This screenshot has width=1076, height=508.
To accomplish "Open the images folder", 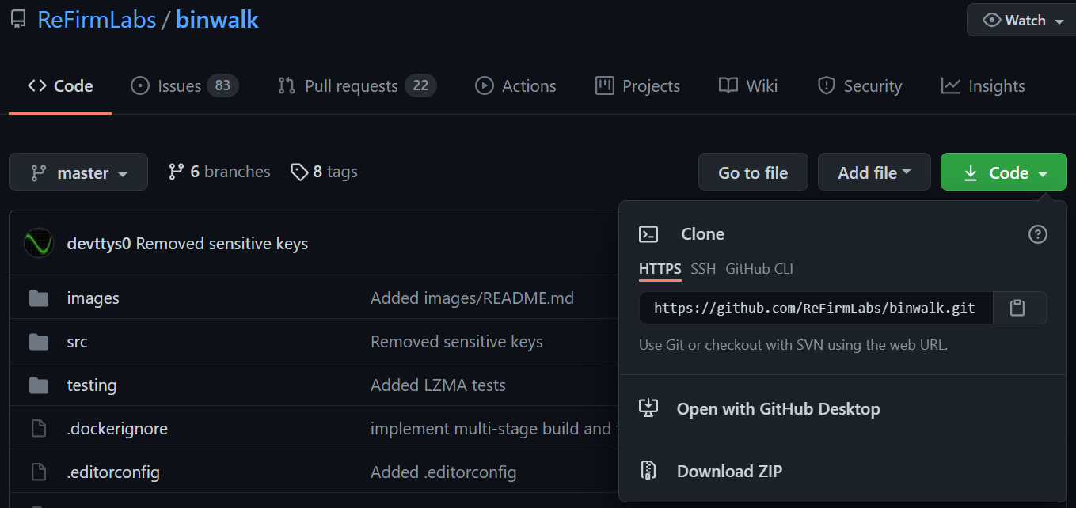I will point(93,298).
